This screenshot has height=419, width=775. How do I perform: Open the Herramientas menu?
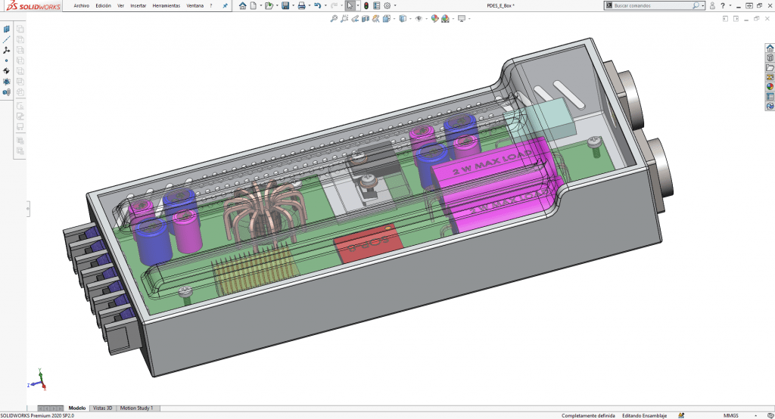[x=166, y=6]
